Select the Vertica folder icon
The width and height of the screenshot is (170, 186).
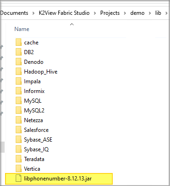coord(18,169)
